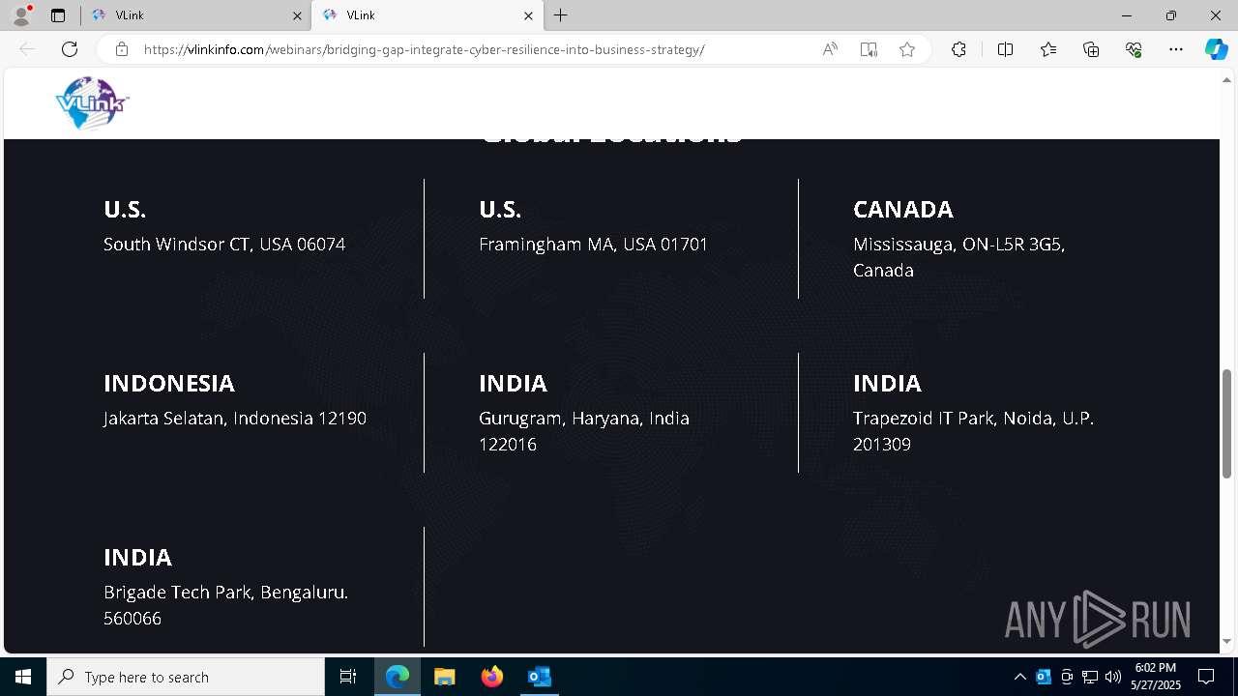Open Immersive Reader icon
The height and width of the screenshot is (696, 1238).
(869, 49)
